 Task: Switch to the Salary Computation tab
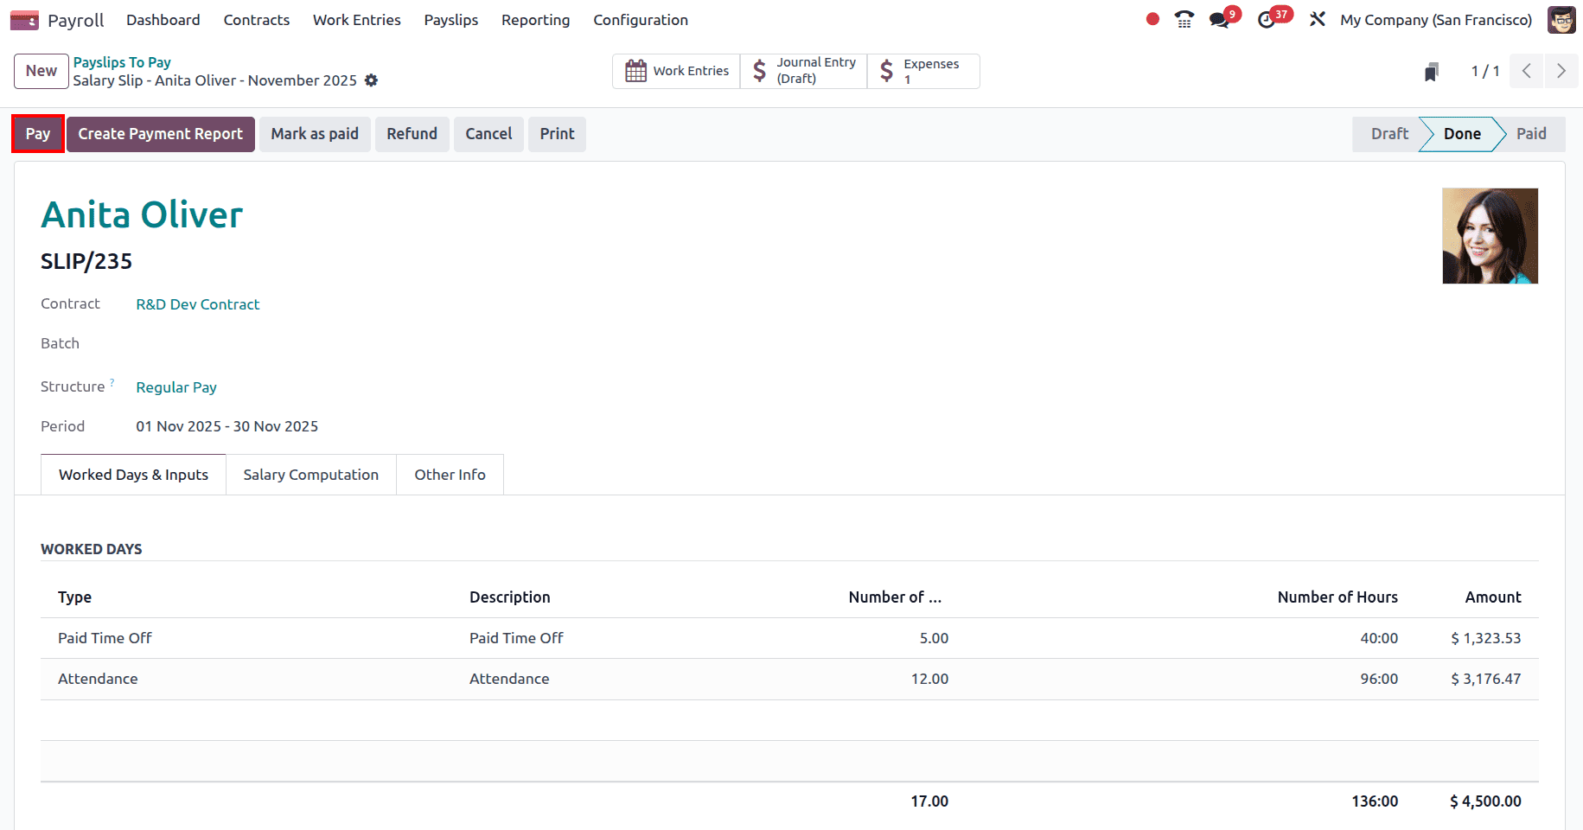point(310,474)
